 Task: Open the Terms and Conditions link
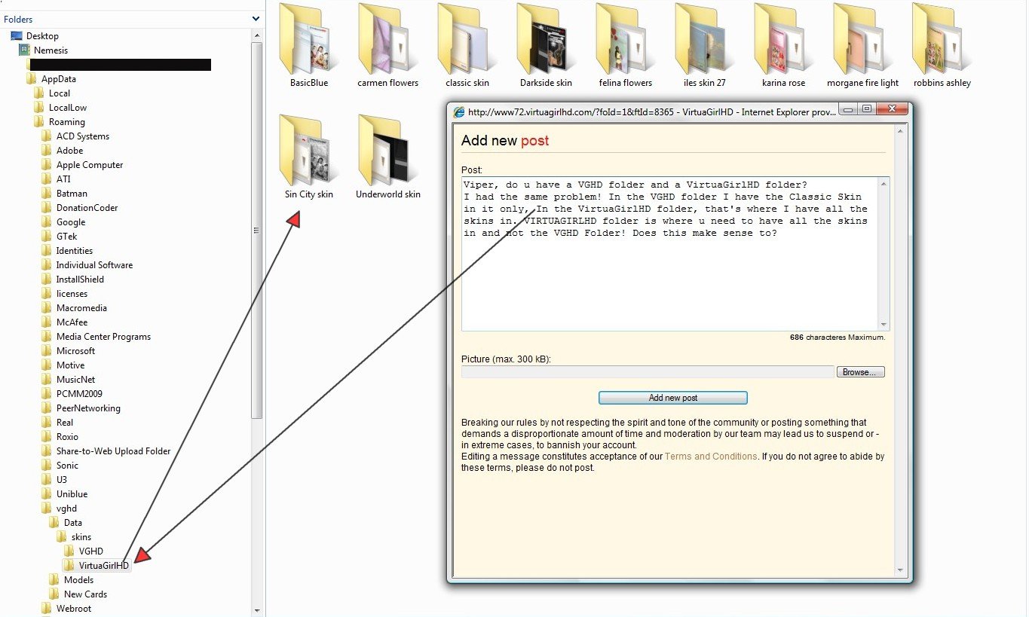[x=710, y=457]
